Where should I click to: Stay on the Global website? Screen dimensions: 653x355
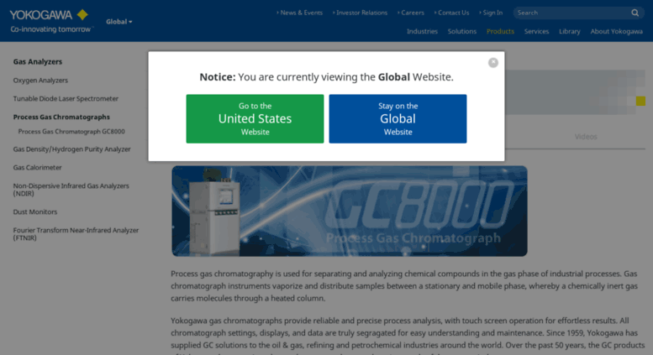click(x=398, y=119)
